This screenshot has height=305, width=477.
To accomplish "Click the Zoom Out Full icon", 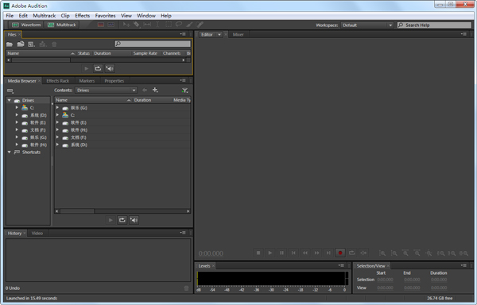I will [x=429, y=253].
